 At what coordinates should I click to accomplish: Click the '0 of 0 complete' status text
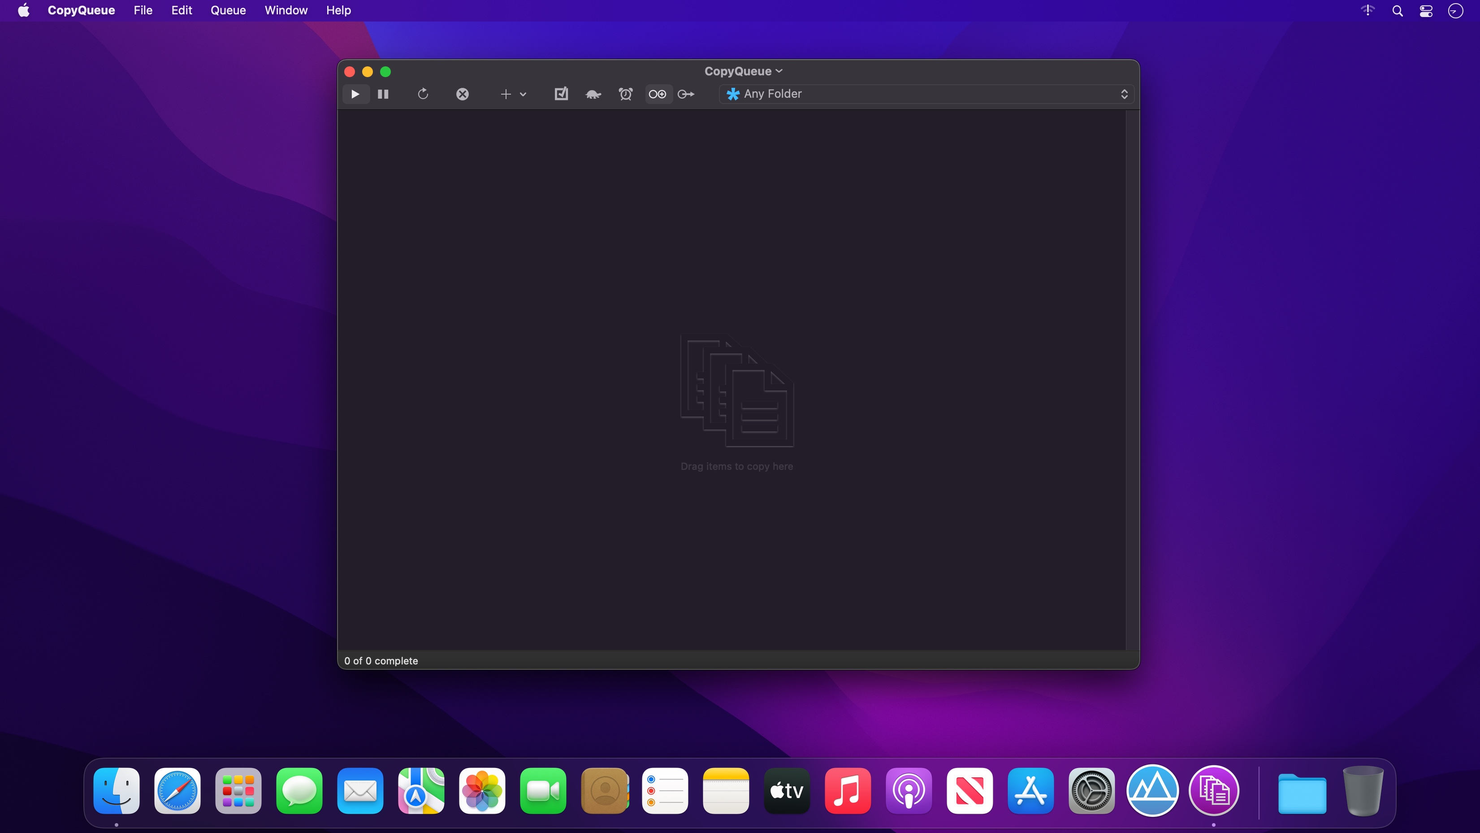click(x=381, y=661)
